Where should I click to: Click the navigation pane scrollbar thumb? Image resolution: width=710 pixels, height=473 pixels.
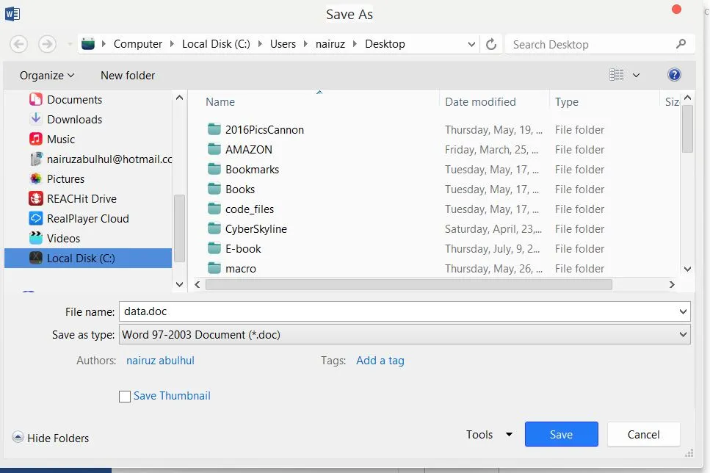[179, 228]
